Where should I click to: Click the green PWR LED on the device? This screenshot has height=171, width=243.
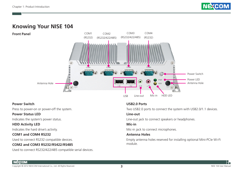click(x=155, y=80)
